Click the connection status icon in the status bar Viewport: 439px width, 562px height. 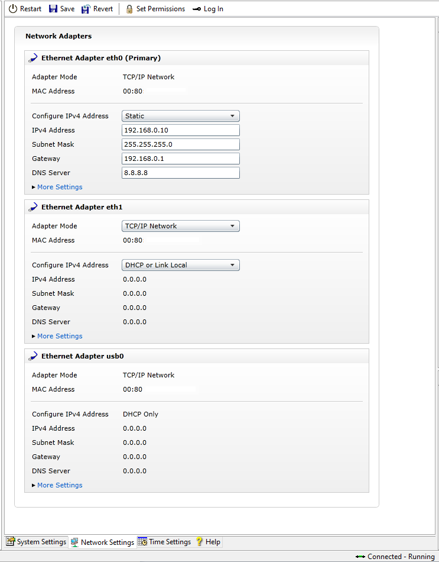pos(360,556)
